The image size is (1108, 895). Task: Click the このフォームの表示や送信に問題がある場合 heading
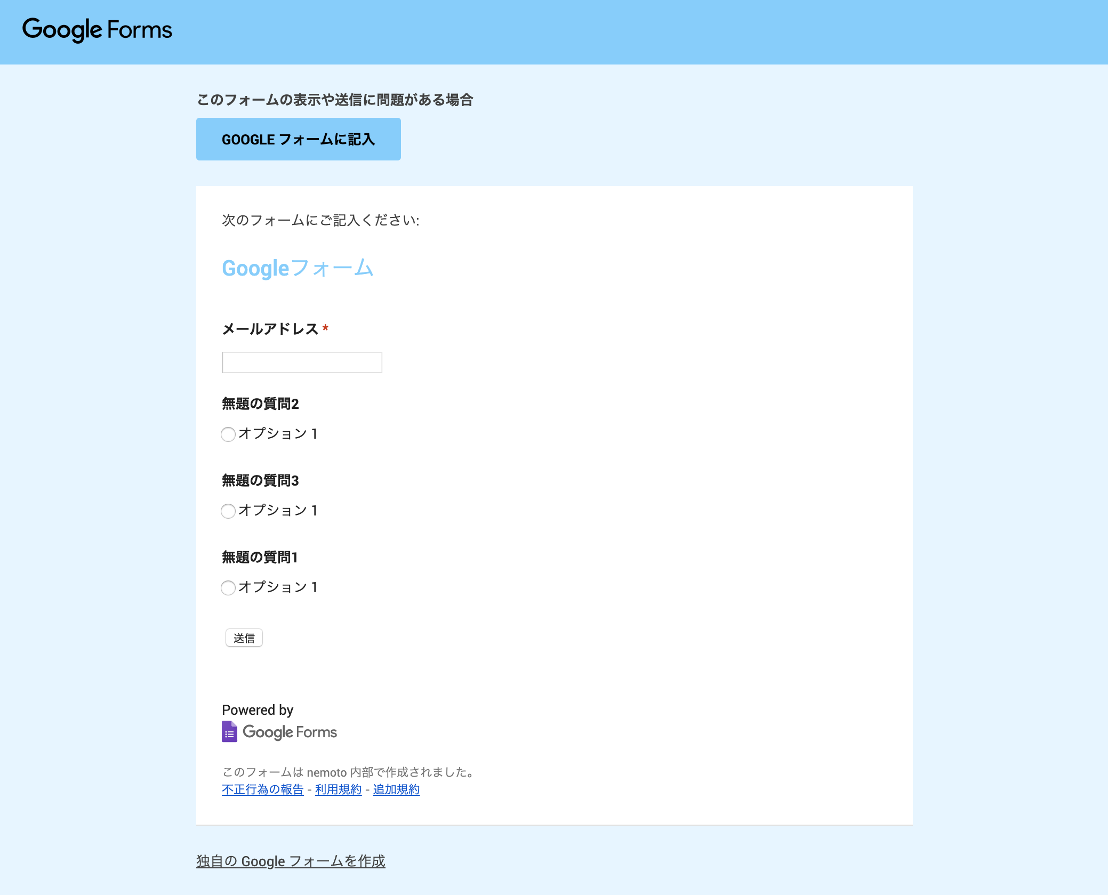pyautogui.click(x=335, y=100)
